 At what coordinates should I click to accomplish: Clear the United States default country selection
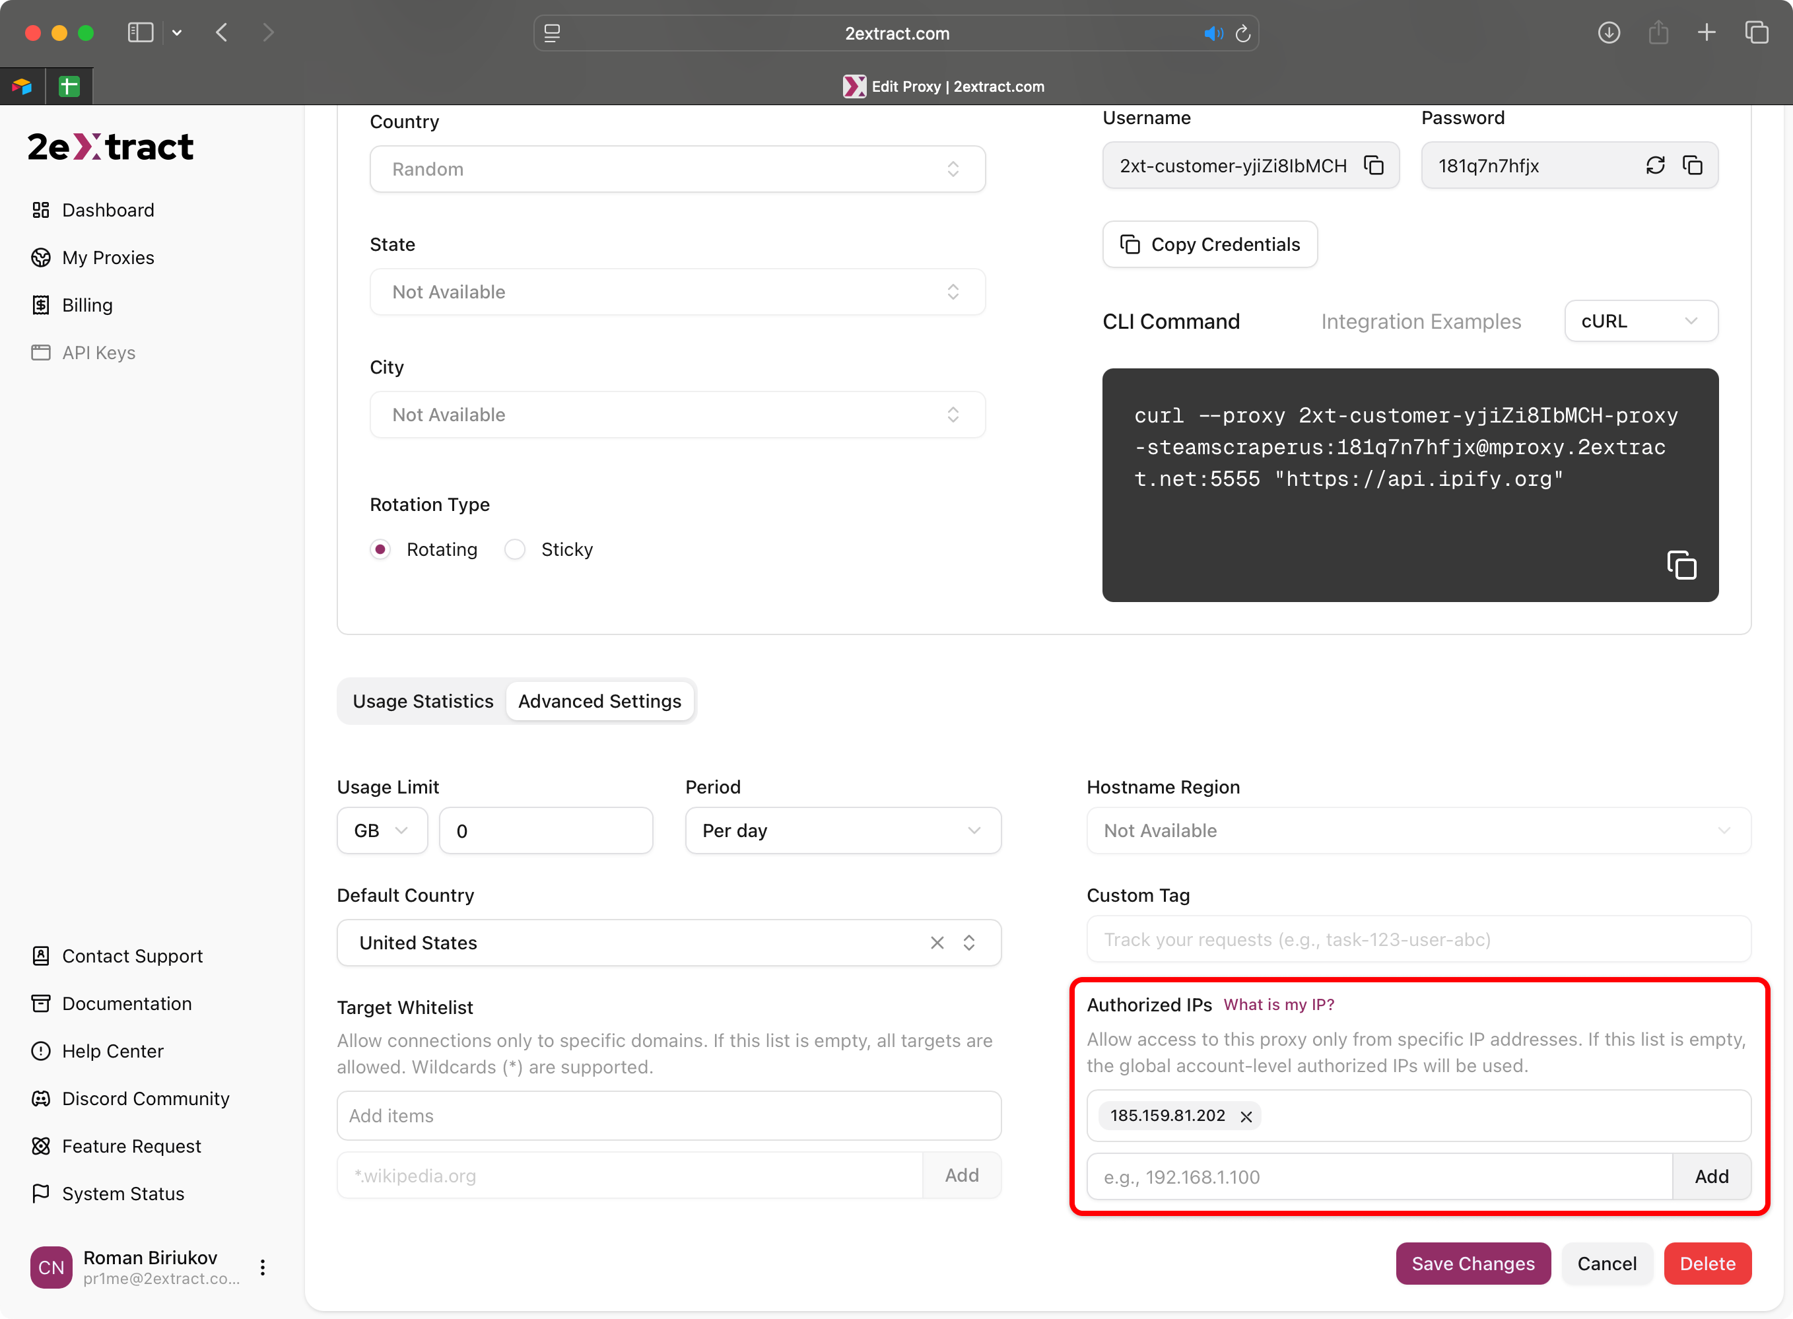click(936, 943)
